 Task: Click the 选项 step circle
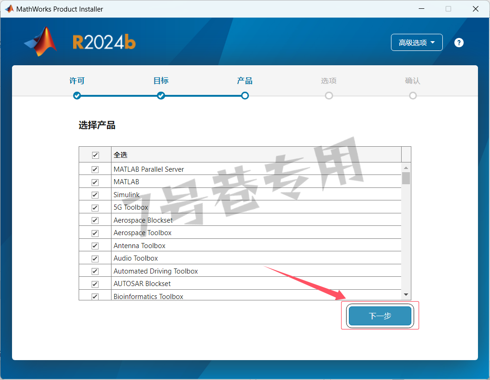[329, 96]
